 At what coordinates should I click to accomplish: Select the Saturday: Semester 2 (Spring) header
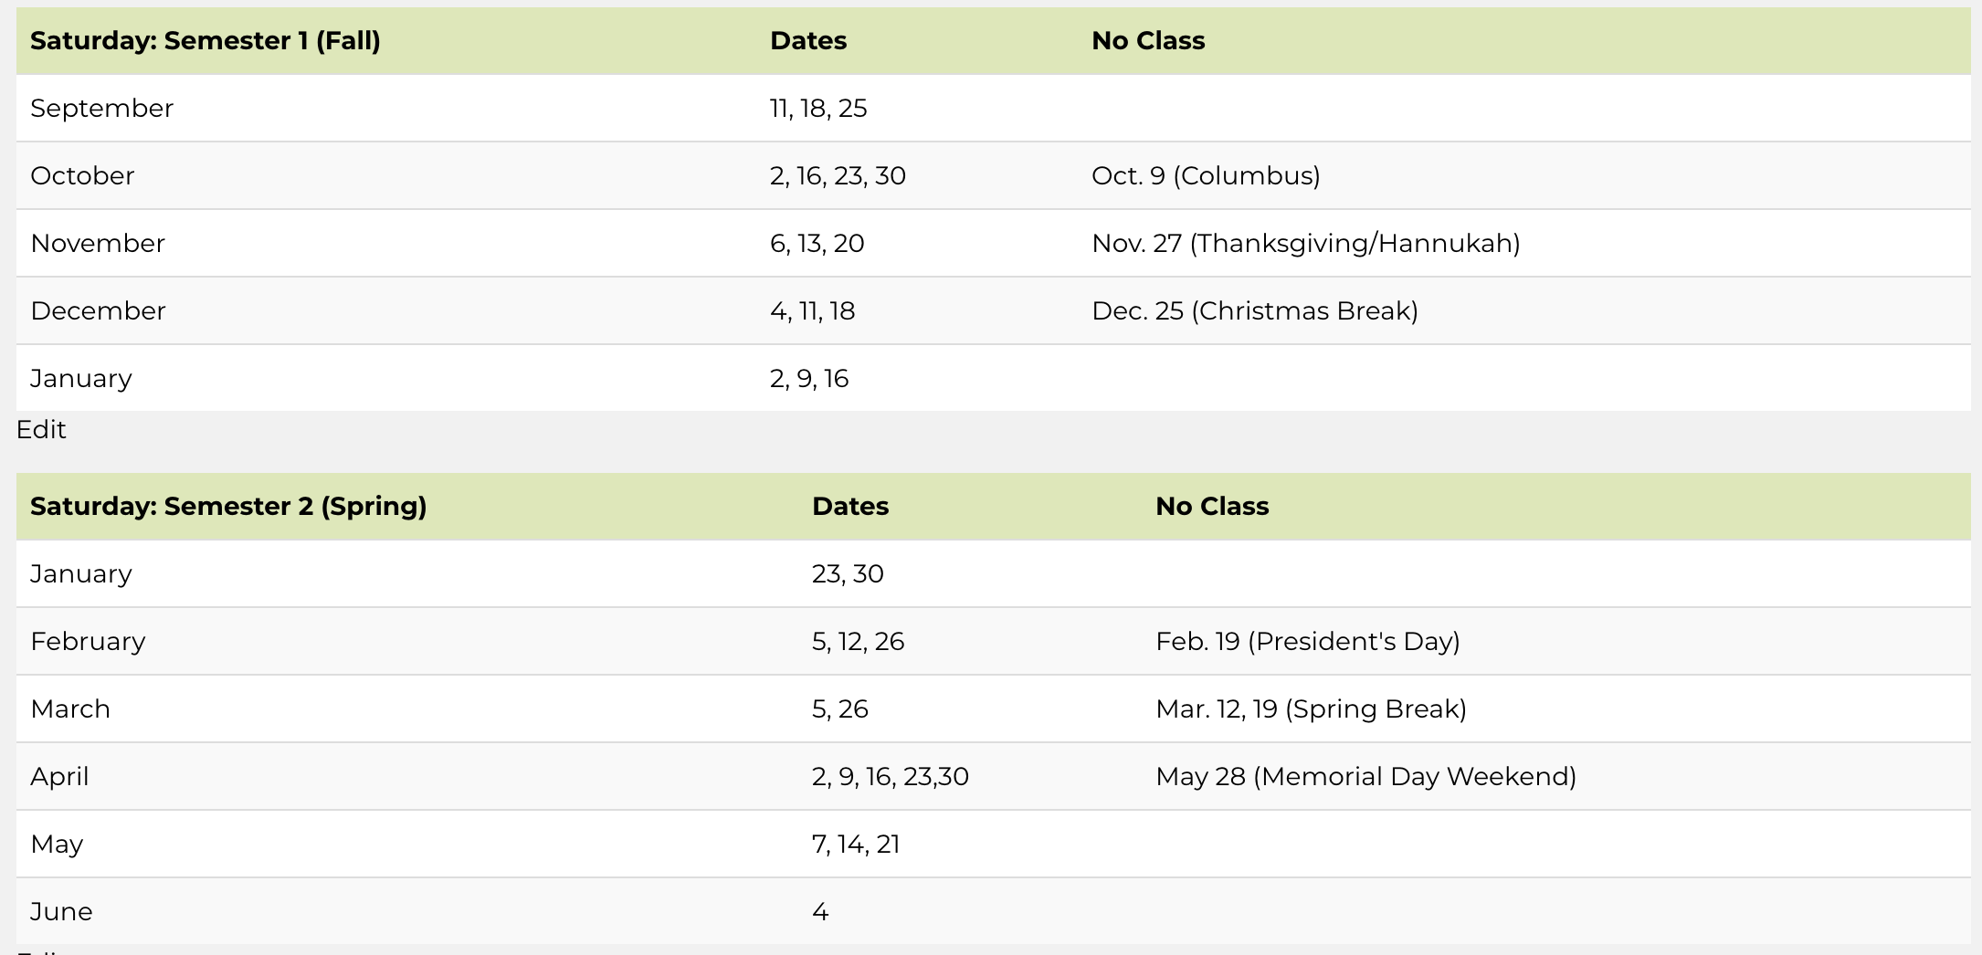pos(228,507)
